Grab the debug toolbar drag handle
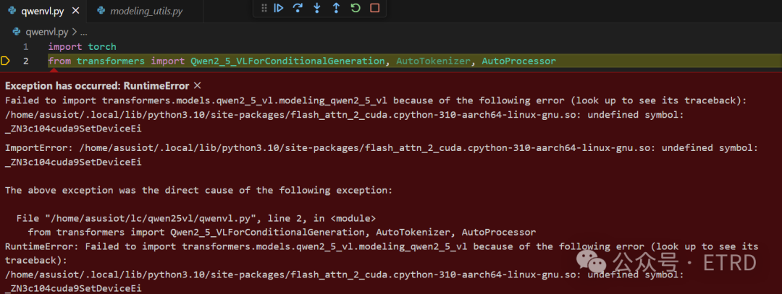The image size is (782, 294). (x=264, y=8)
